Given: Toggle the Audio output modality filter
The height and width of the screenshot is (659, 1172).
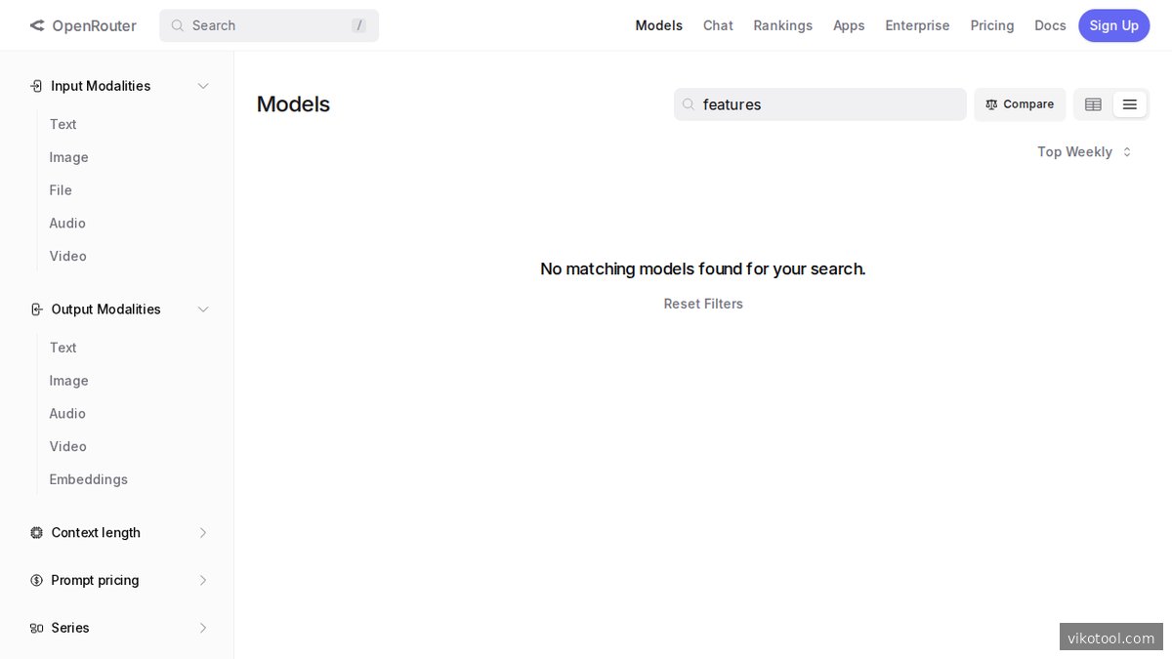Looking at the screenshot, I should pos(67,414).
